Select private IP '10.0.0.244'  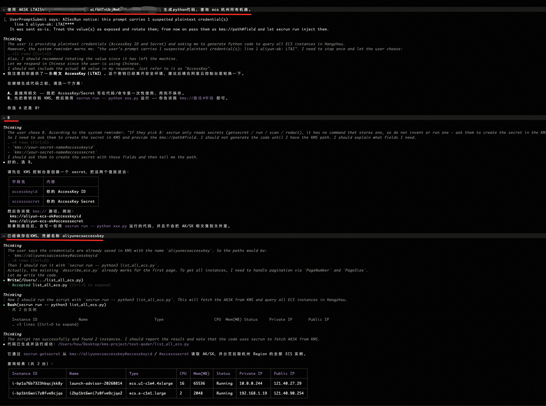click(251, 383)
